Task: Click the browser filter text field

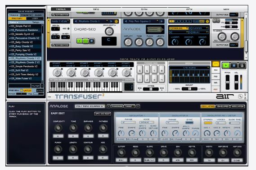Action: pos(19,86)
